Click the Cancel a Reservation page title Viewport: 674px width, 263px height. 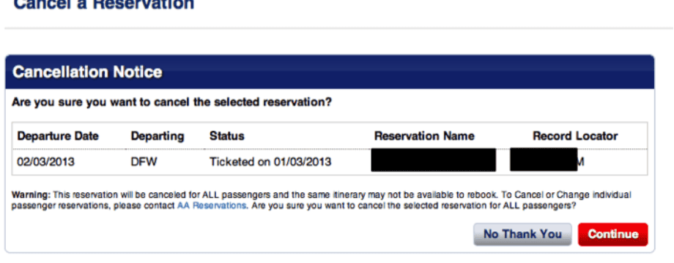tap(103, 4)
